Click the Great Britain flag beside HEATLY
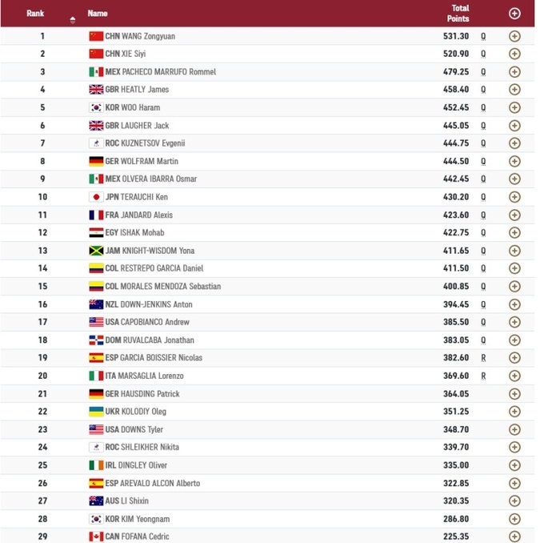The width and height of the screenshot is (544, 543). coord(96,90)
